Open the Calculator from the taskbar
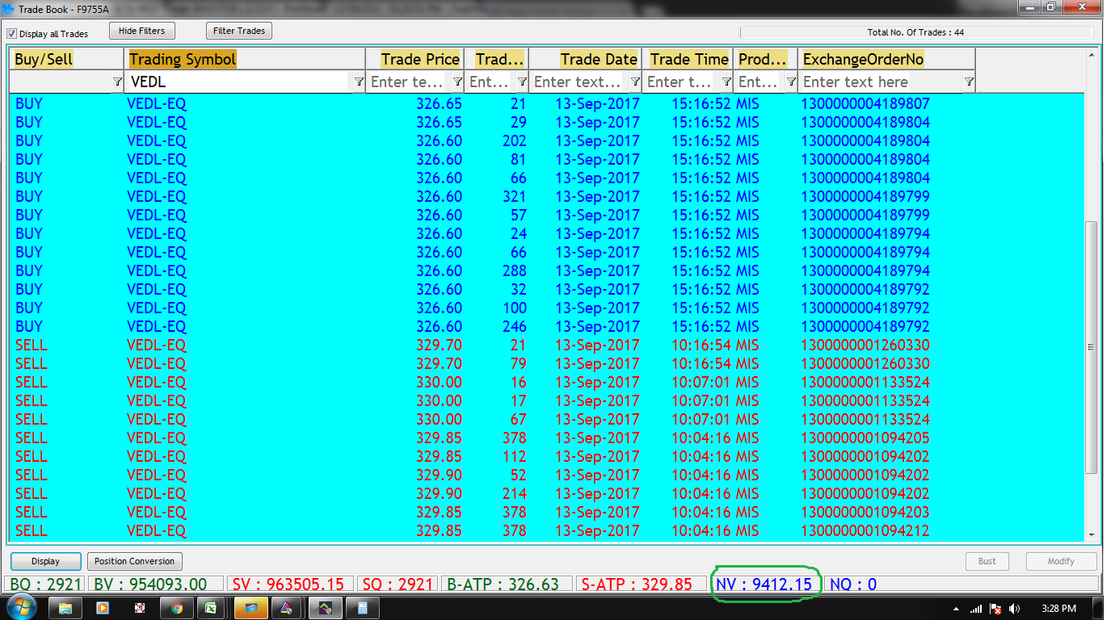The width and height of the screenshot is (1115, 620). click(363, 608)
